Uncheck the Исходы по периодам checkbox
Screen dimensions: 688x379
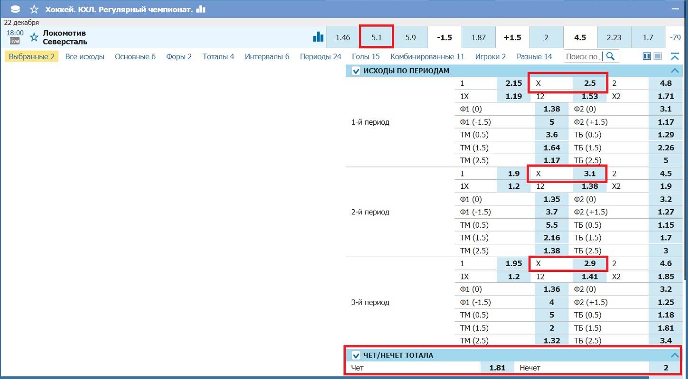[x=356, y=71]
